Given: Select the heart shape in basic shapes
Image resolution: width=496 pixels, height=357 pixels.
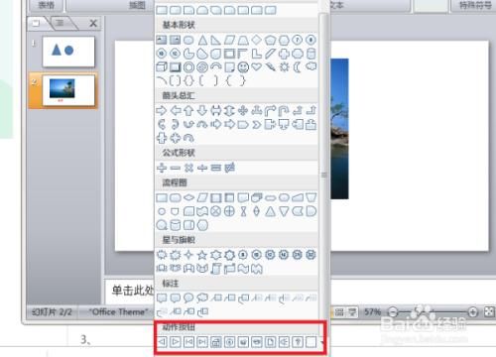Looking at the screenshot, I should click(x=257, y=67).
